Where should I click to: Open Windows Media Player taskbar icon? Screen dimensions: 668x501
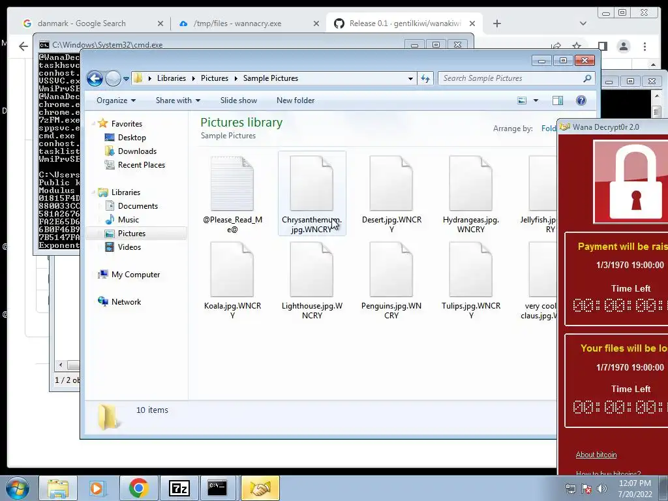coord(97,488)
